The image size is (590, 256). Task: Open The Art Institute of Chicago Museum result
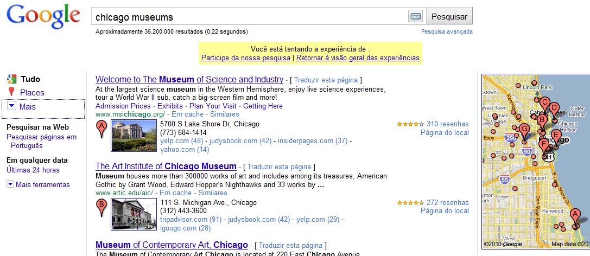point(166,166)
